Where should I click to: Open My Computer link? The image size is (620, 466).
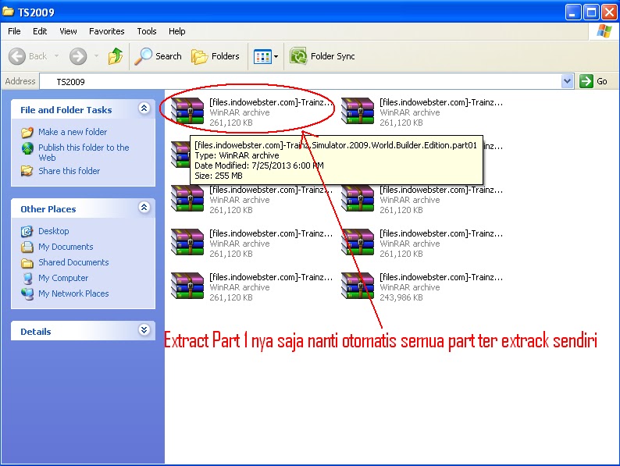63,278
